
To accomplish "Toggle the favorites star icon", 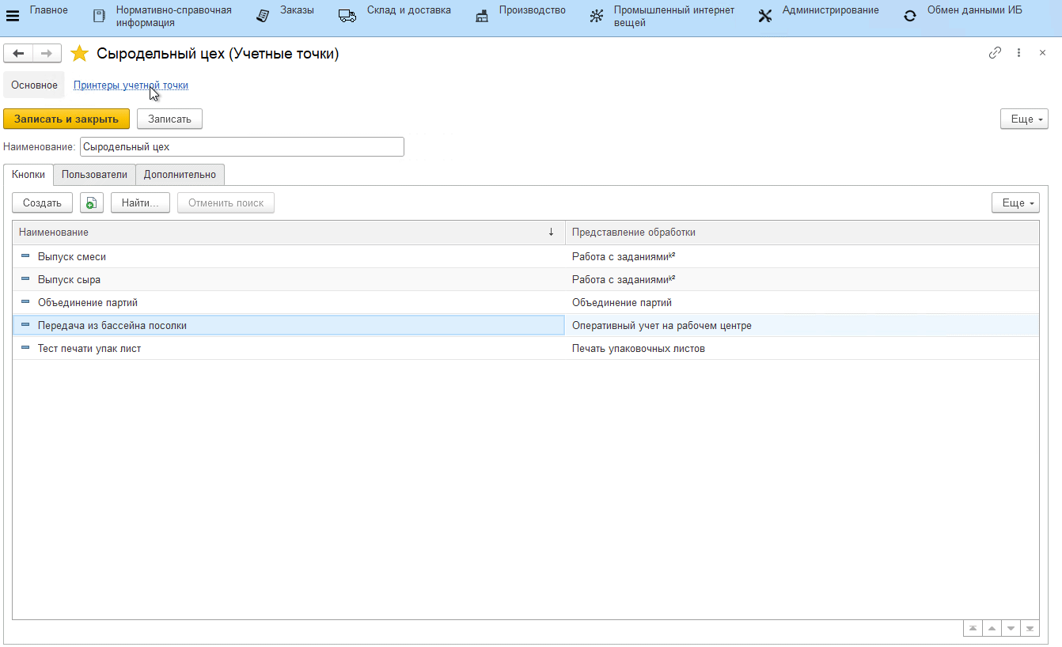I will pyautogui.click(x=79, y=54).
